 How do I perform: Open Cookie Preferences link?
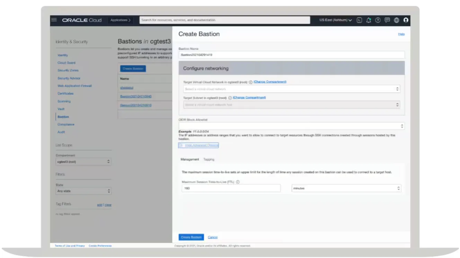coord(100,246)
